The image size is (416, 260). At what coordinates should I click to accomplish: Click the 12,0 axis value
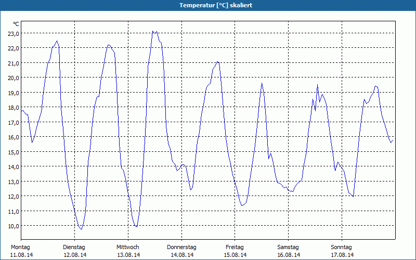pos(14,197)
